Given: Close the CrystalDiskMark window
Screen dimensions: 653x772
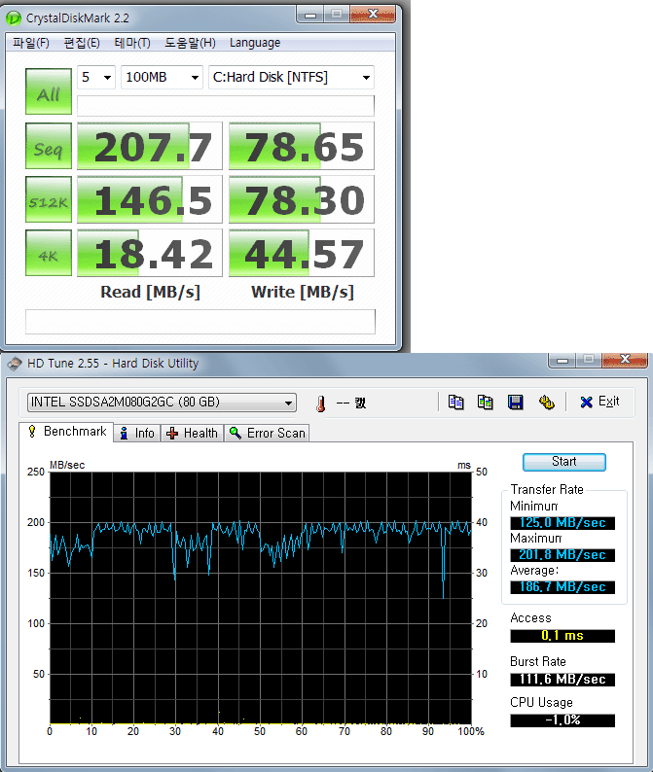Looking at the screenshot, I should coord(373,15).
